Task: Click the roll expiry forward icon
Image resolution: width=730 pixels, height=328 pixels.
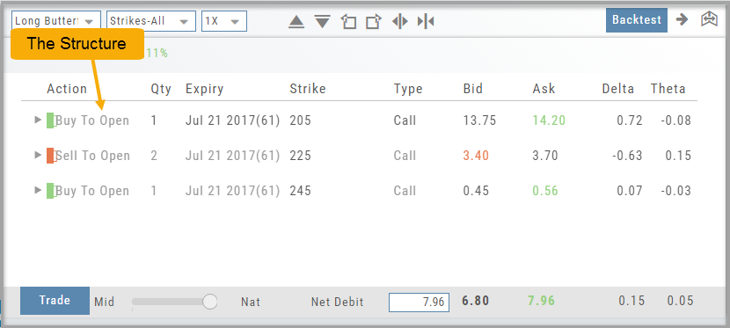Action: pos(374,21)
